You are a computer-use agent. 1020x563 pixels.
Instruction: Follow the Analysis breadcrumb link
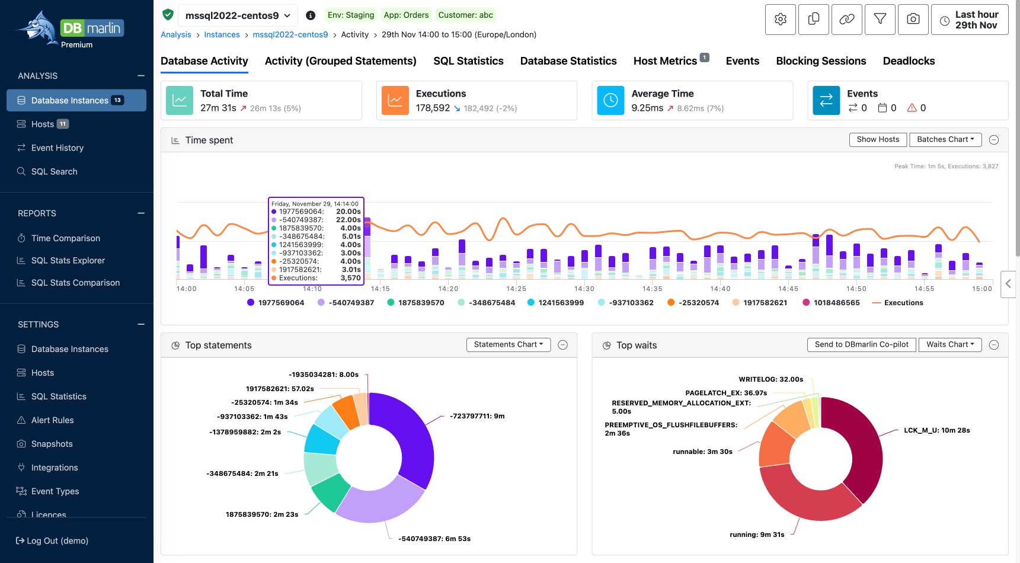176,35
